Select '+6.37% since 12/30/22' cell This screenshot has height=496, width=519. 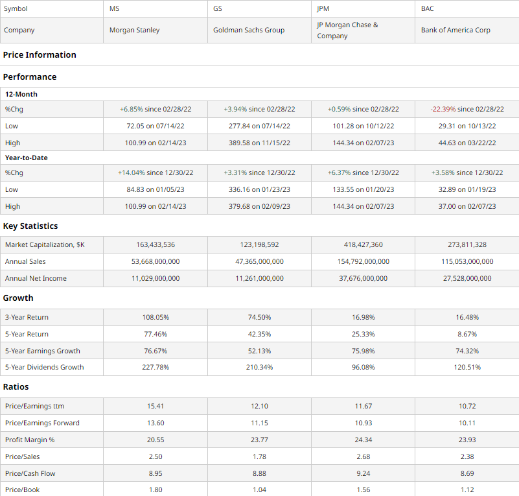[x=363, y=173]
